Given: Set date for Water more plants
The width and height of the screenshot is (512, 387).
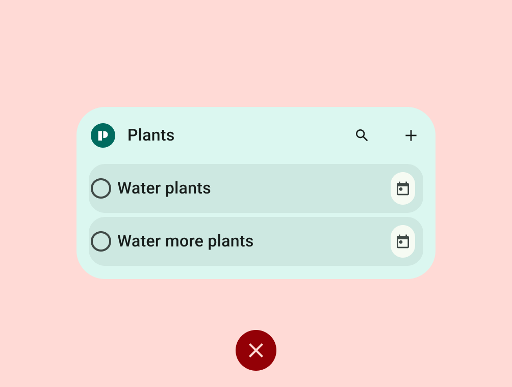Looking at the screenshot, I should pyautogui.click(x=403, y=241).
